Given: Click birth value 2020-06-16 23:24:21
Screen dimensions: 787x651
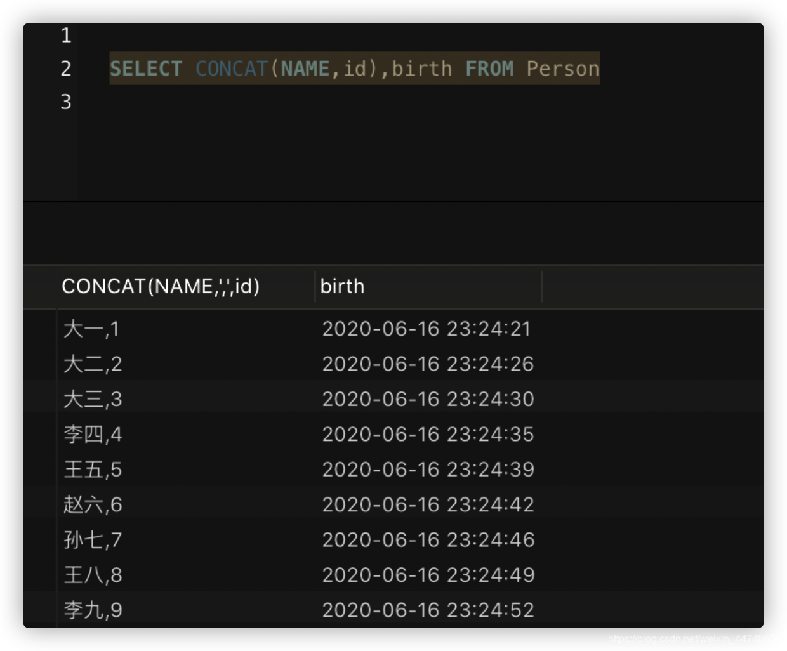Looking at the screenshot, I should tap(427, 329).
